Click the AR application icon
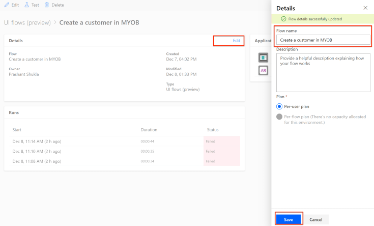Screen dimensions: 374x226 tap(263, 70)
